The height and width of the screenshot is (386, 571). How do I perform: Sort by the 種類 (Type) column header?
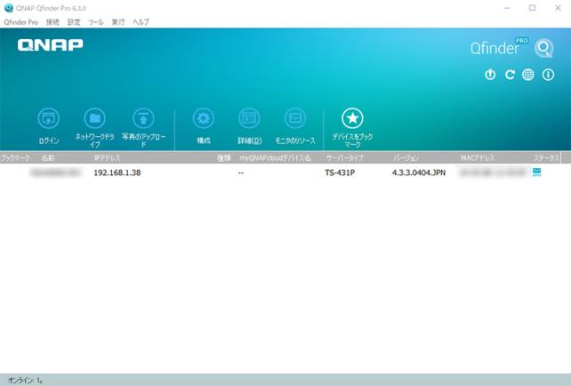point(224,158)
